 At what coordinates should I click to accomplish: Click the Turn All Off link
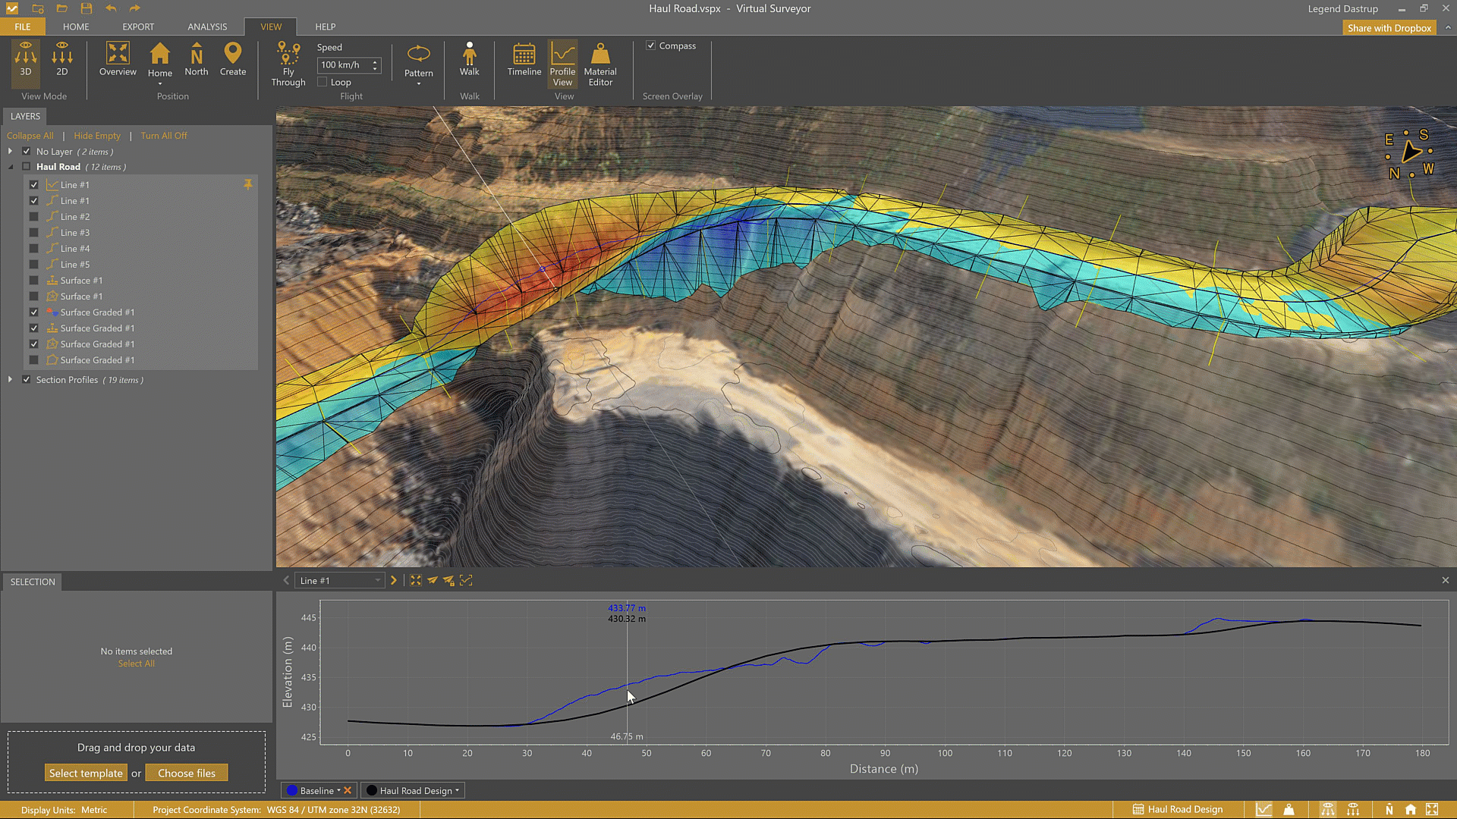(164, 136)
